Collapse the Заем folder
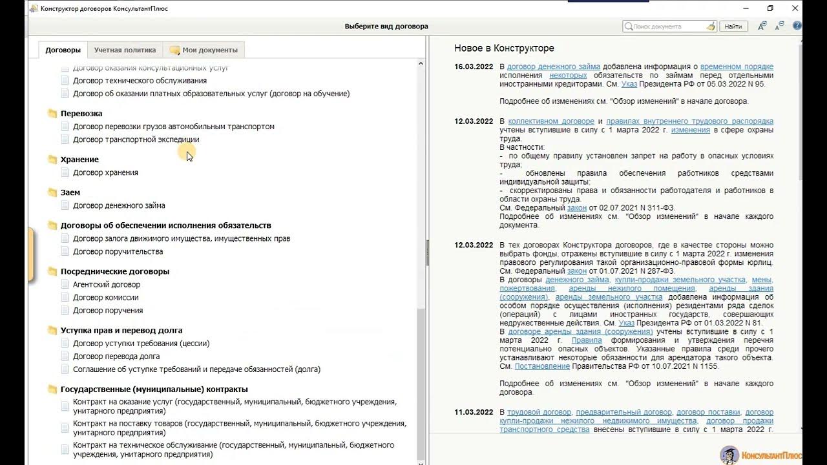827x465 pixels. point(52,192)
